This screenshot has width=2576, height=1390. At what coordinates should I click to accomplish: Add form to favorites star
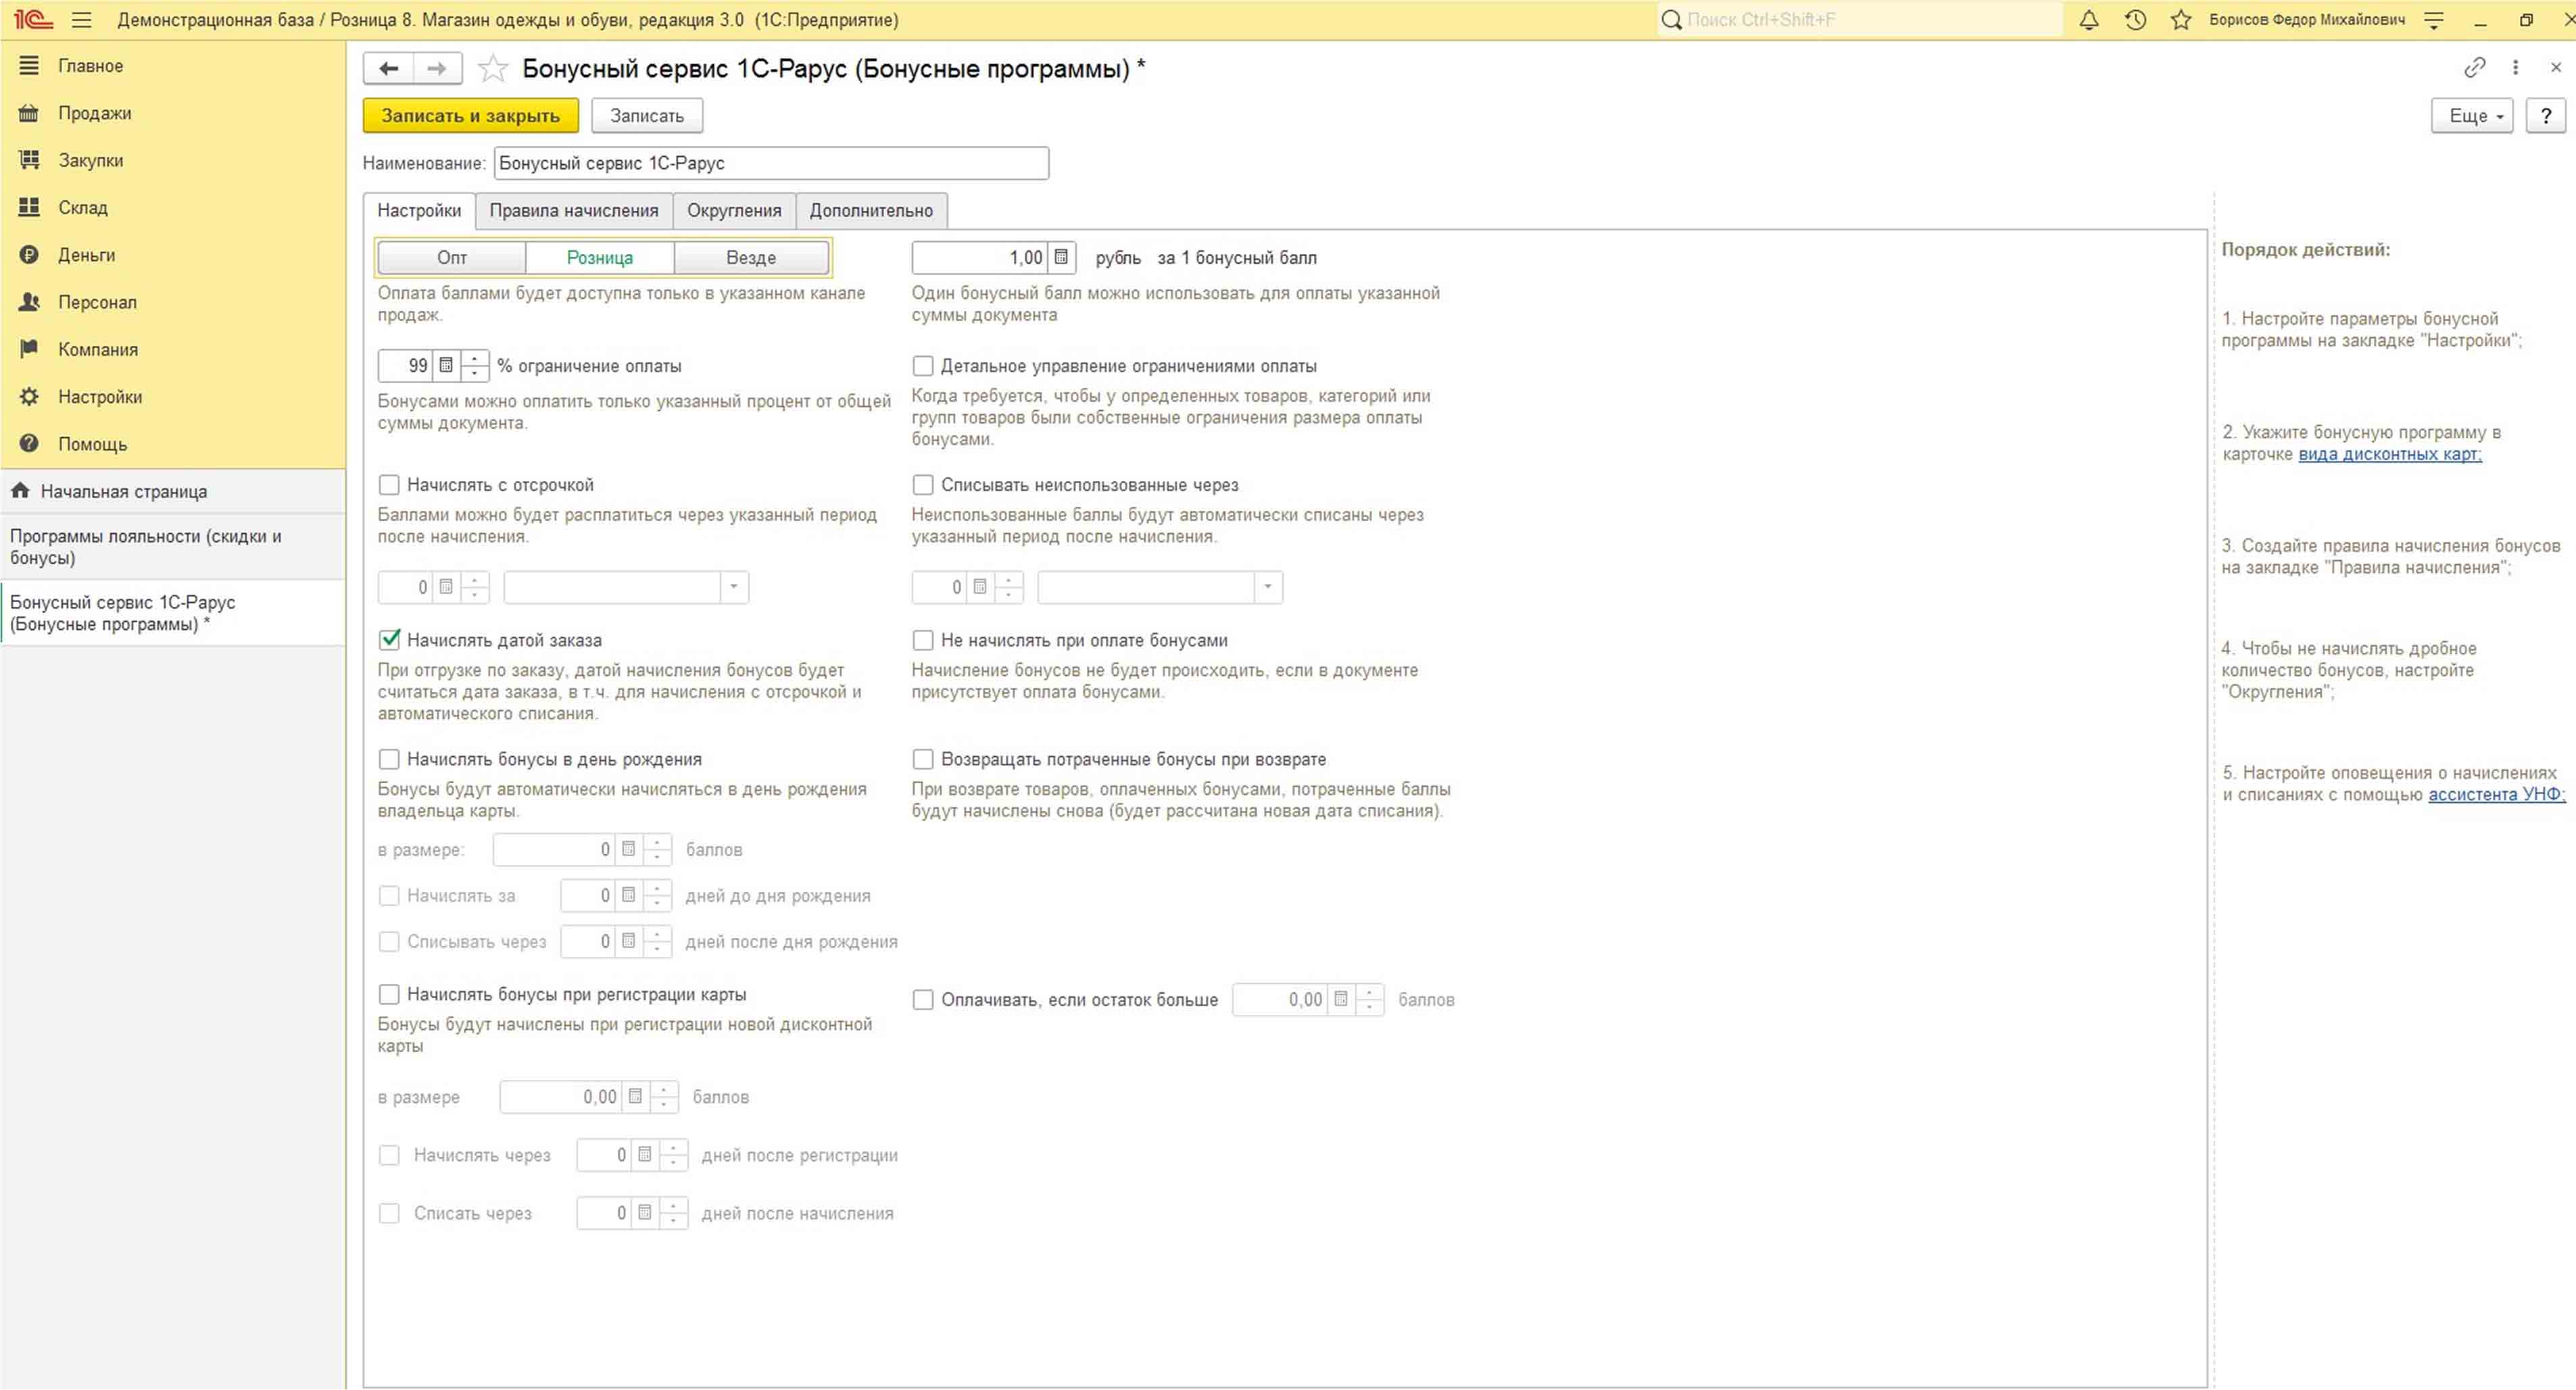coord(492,68)
